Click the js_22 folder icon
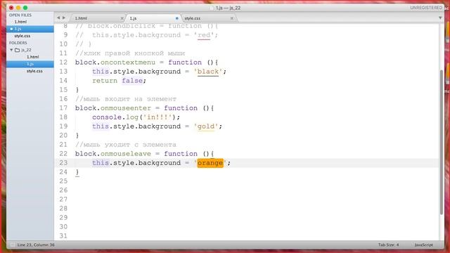Image resolution: width=450 pixels, height=253 pixels. pos(17,50)
